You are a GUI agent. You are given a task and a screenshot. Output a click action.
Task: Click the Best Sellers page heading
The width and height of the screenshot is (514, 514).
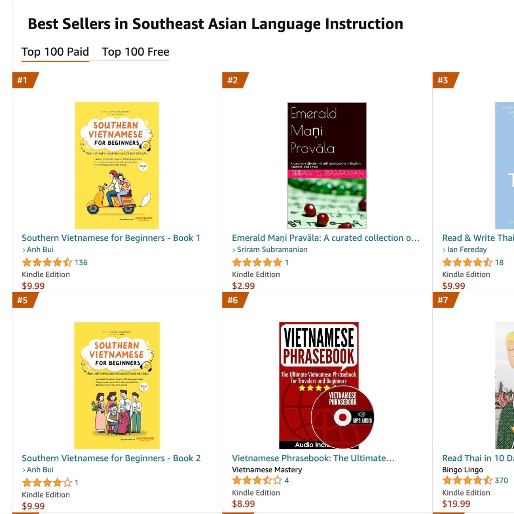click(215, 23)
